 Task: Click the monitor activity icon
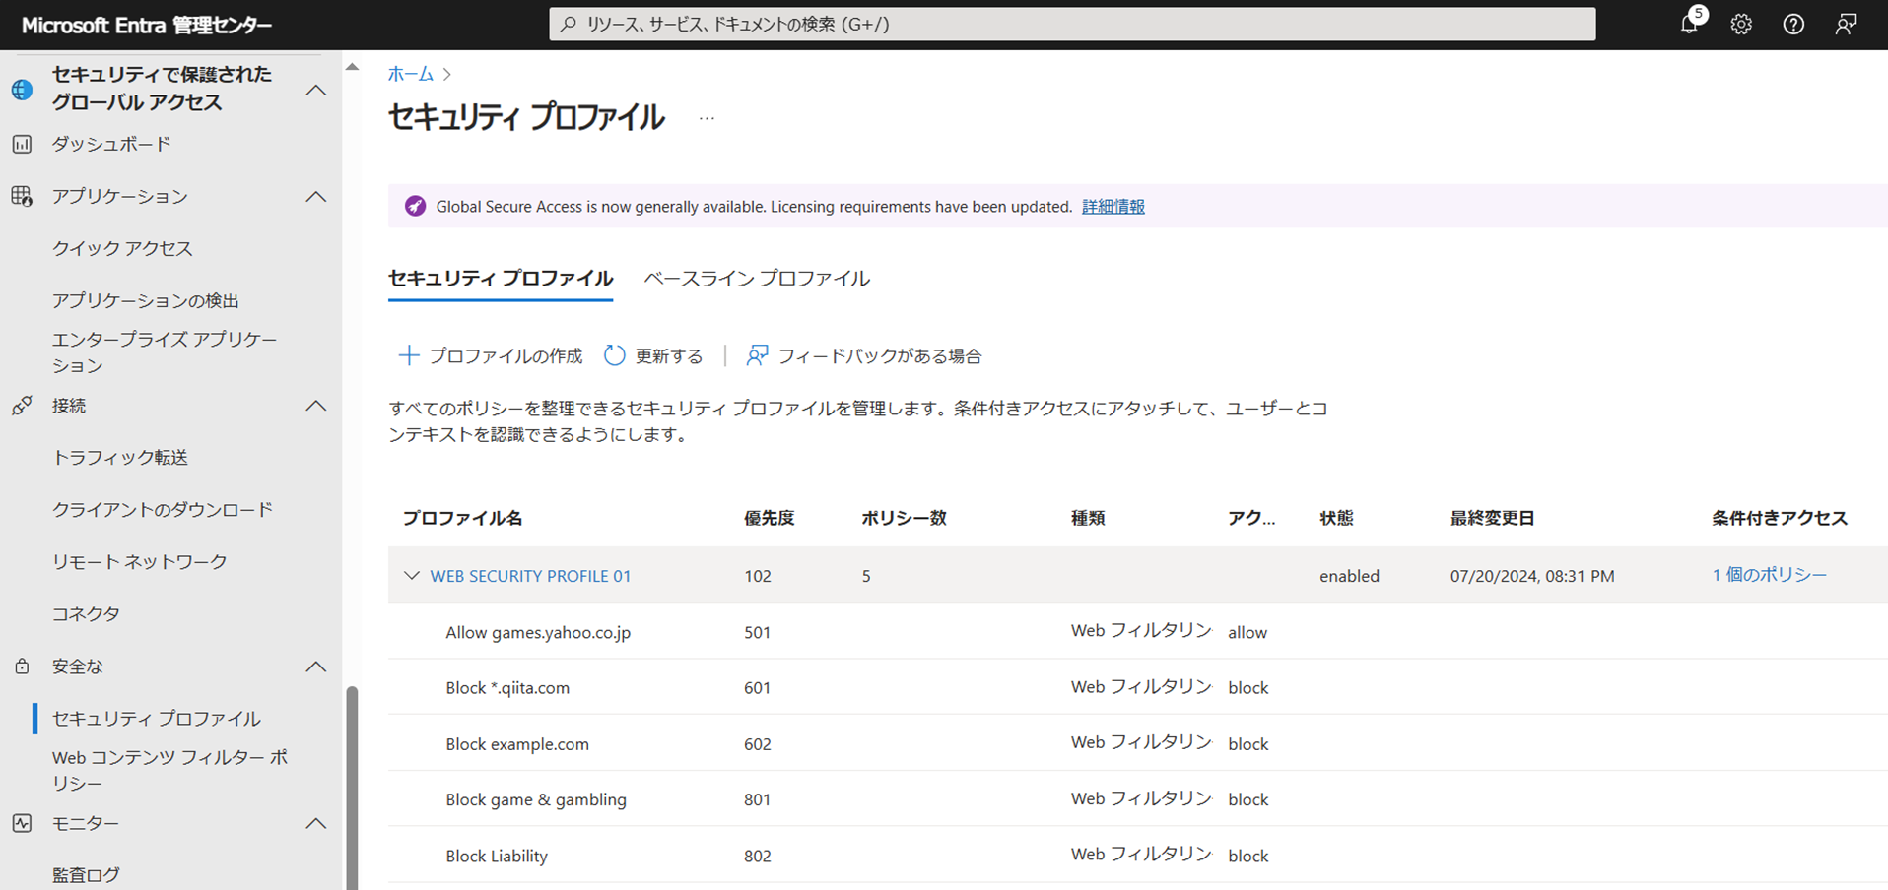(22, 823)
